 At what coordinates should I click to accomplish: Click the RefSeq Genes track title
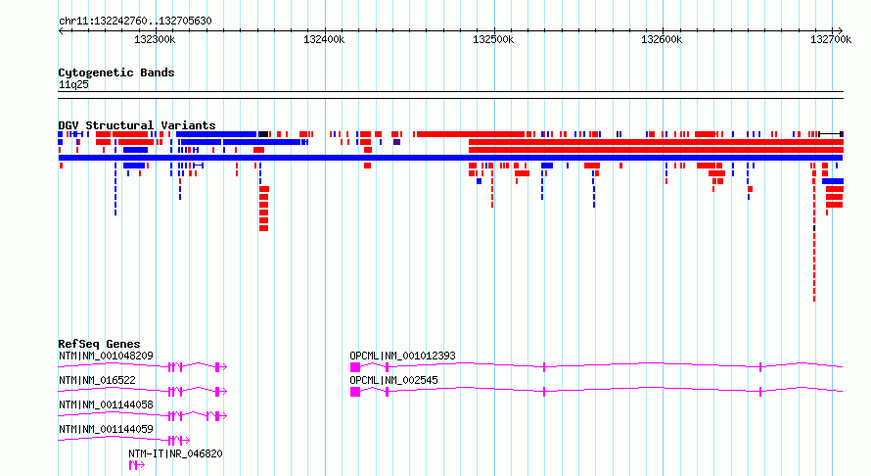99,344
